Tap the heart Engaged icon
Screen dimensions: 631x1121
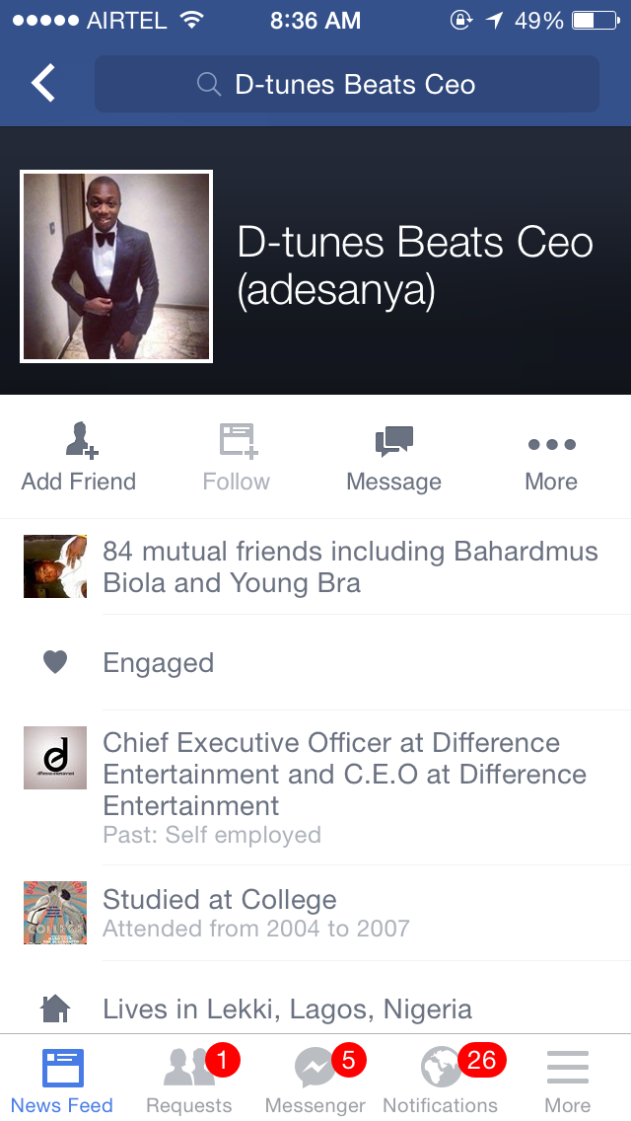55,662
